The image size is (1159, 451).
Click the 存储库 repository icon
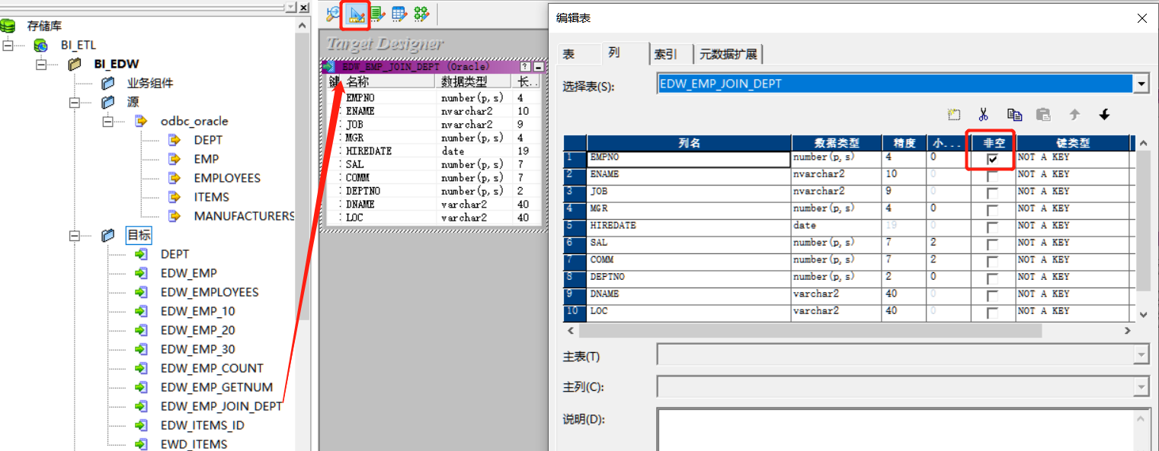point(8,26)
